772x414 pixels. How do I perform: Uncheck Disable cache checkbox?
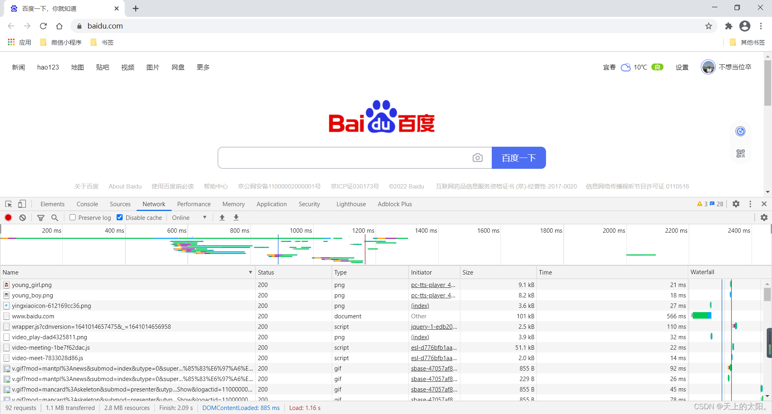click(119, 217)
